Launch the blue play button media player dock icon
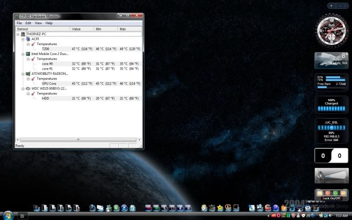Viewport: 352px width, 220px height. point(124,208)
